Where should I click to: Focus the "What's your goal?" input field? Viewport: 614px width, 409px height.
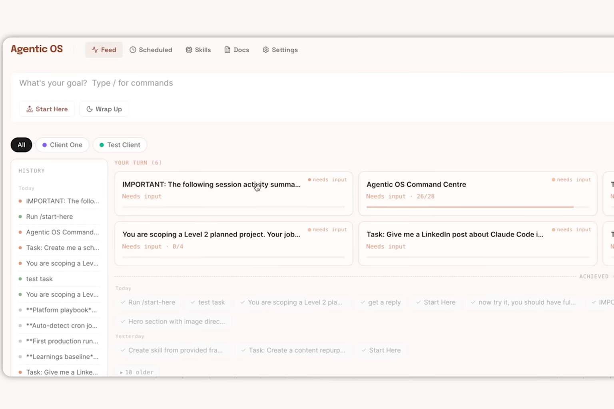click(x=312, y=83)
